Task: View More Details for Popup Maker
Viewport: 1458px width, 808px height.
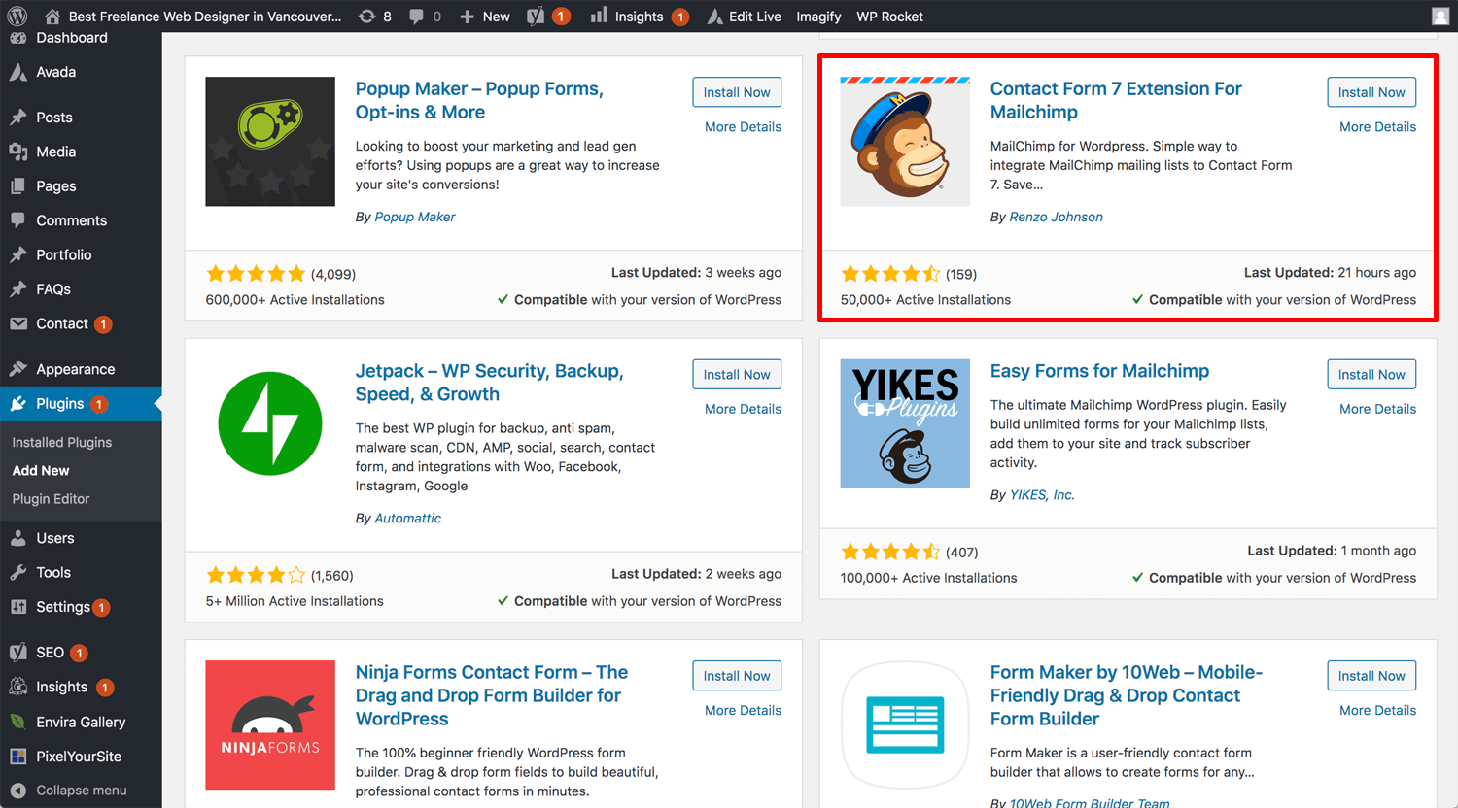Action: click(x=743, y=127)
